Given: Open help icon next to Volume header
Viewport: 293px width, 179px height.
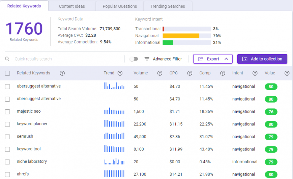Looking at the screenshot, I should tap(160, 73).
